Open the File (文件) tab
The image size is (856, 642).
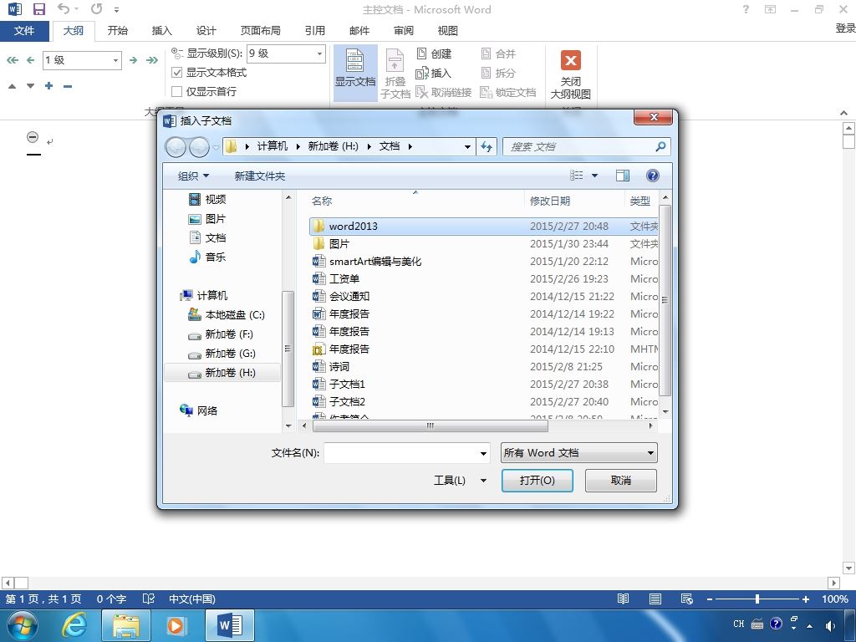(24, 31)
